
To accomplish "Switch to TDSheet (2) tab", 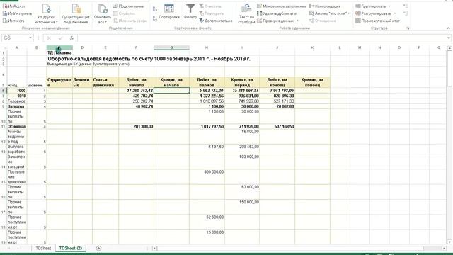I will pyautogui.click(x=71, y=248).
